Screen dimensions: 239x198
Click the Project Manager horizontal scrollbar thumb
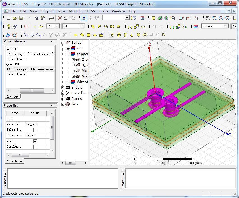pos(32,90)
